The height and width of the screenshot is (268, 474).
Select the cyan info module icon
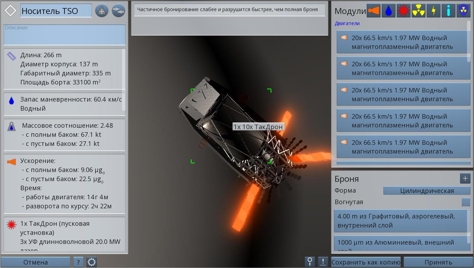pyautogui.click(x=448, y=11)
